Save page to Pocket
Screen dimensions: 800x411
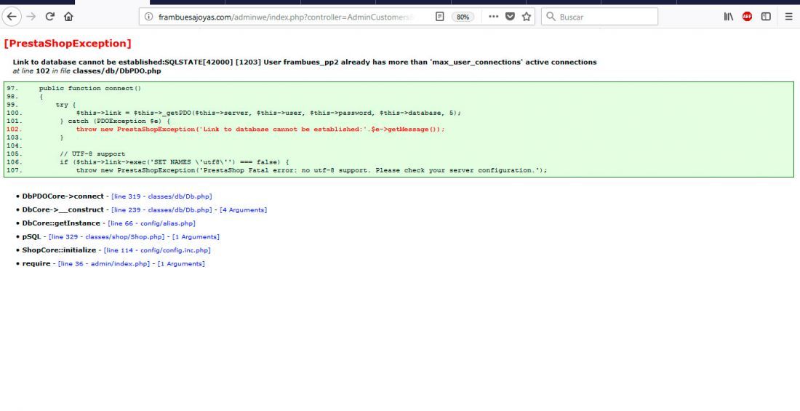511,17
